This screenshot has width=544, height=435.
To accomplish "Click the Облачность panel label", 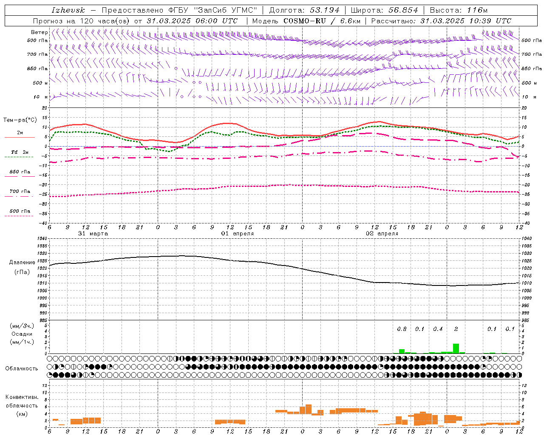I will click(x=22, y=369).
